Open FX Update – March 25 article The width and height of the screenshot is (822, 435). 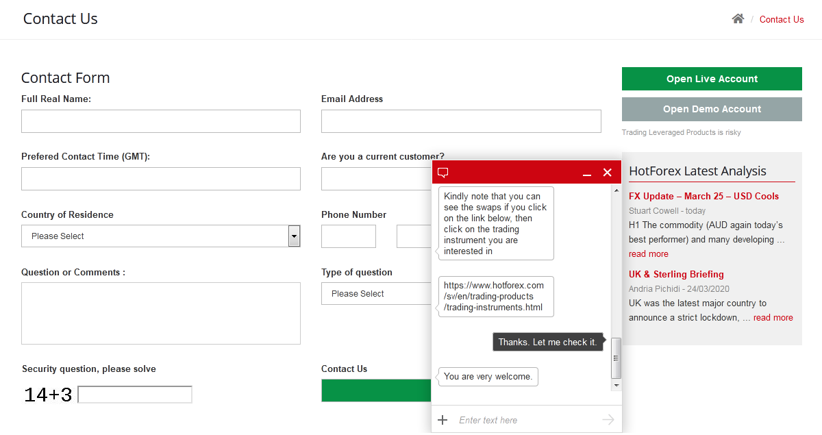click(x=703, y=196)
